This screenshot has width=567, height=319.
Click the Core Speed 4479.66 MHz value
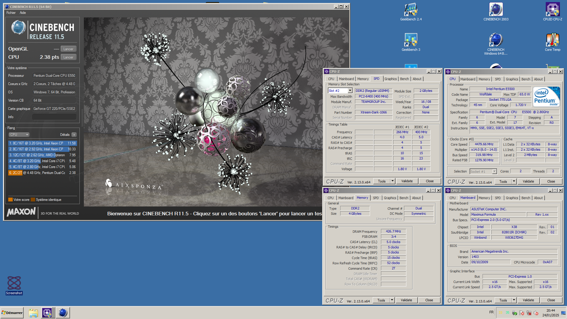click(484, 144)
